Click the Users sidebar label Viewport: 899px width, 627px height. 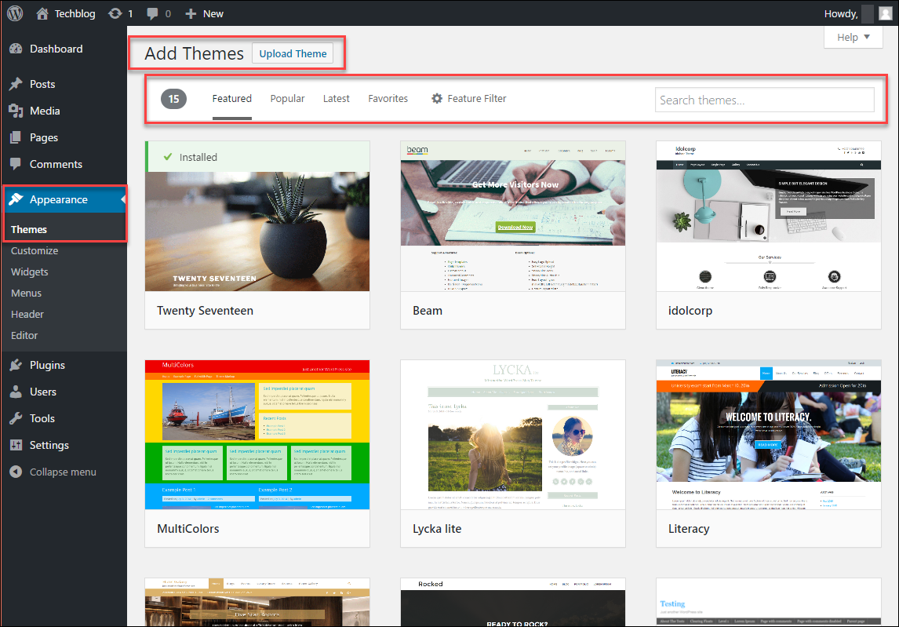pos(43,392)
